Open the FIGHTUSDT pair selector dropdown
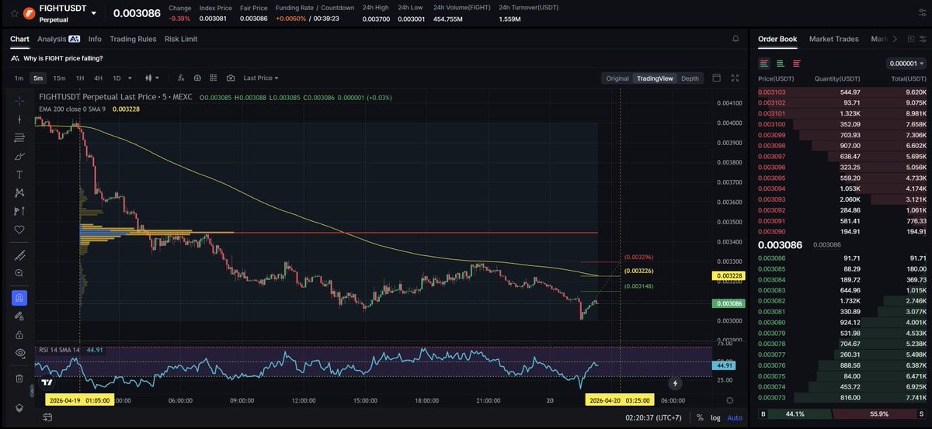 pyautogui.click(x=94, y=13)
